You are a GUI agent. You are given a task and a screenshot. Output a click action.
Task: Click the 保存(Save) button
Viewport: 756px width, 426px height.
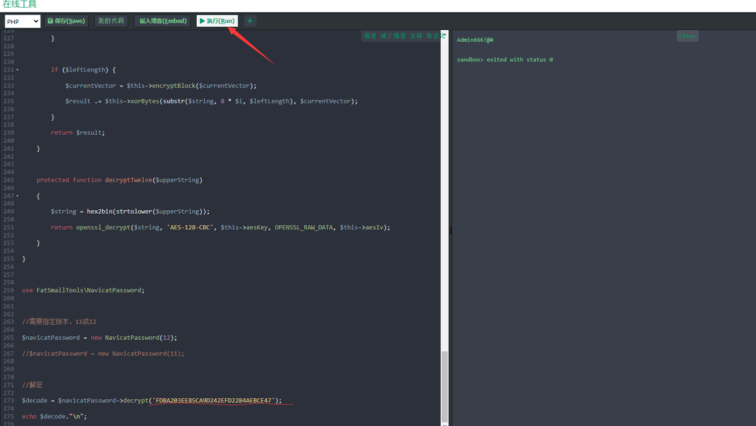(66, 21)
